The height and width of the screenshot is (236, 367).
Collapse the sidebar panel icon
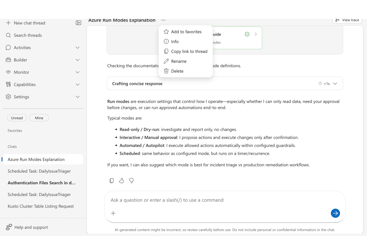[x=79, y=23]
